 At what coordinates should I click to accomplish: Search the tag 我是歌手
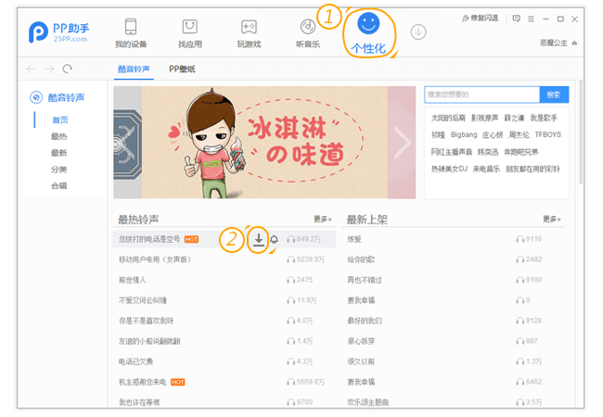pyautogui.click(x=544, y=118)
